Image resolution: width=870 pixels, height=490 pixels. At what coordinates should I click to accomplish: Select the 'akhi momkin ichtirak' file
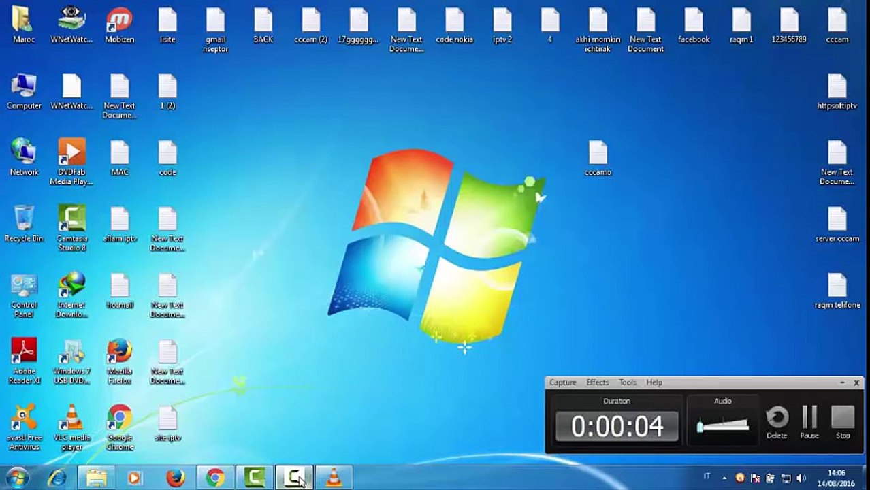point(598,30)
